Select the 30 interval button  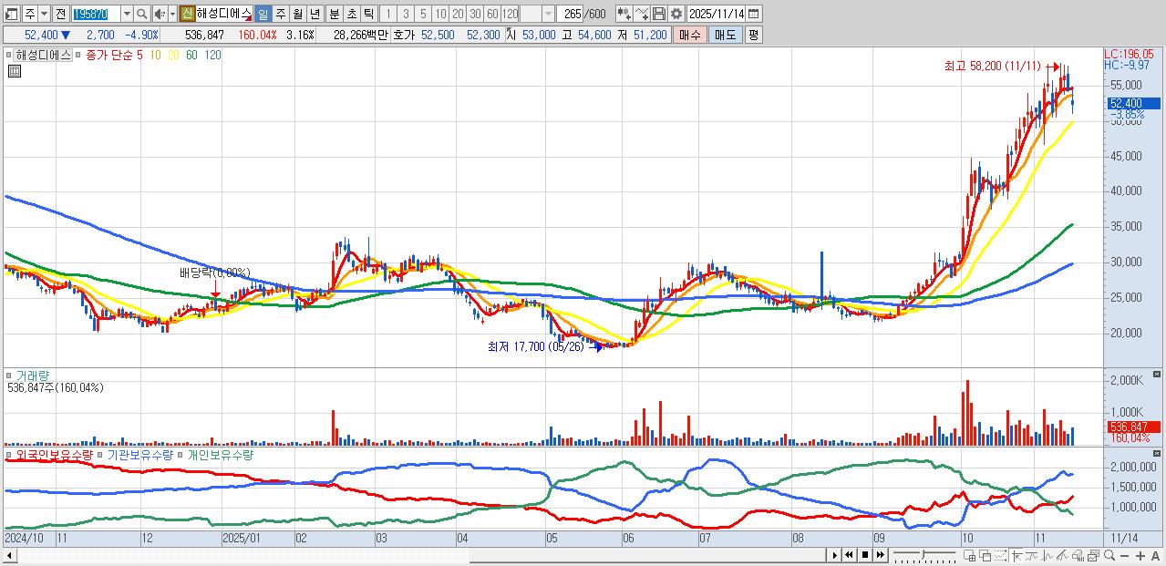tap(475, 14)
